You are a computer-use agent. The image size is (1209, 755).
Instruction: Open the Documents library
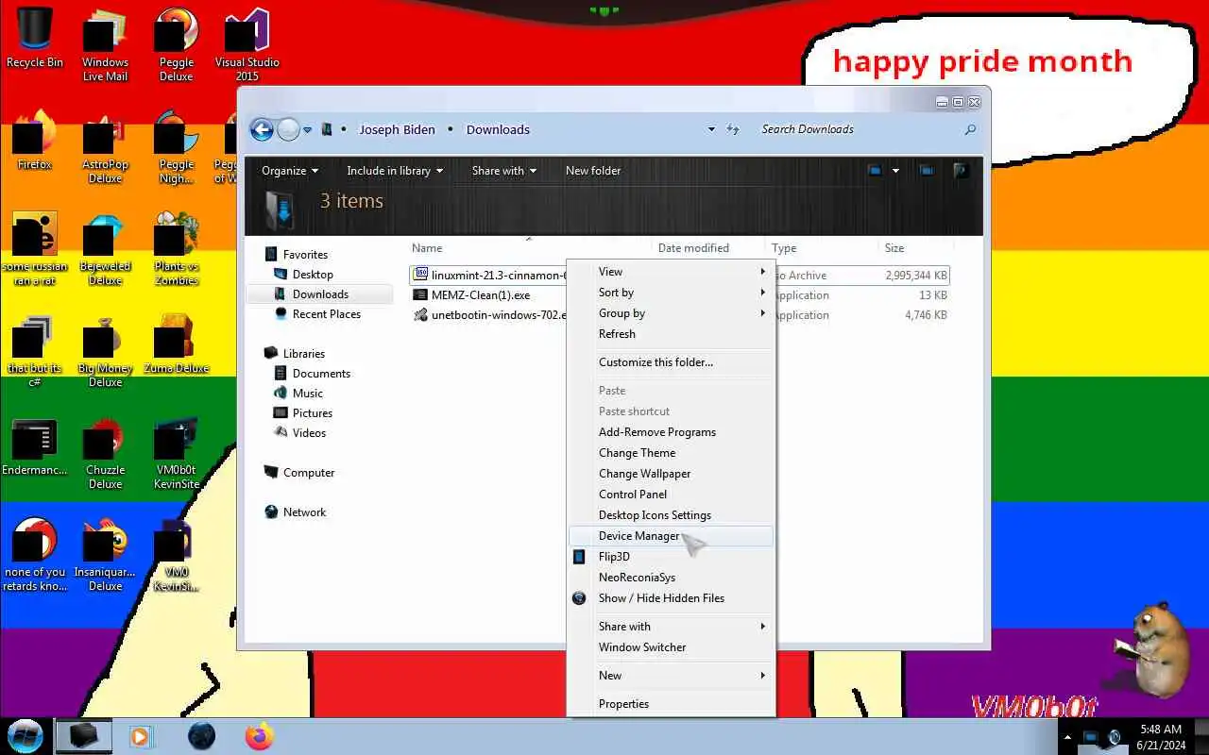pos(321,374)
